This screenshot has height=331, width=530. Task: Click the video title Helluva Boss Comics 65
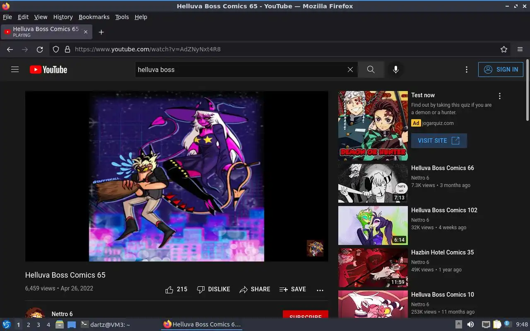click(x=65, y=275)
